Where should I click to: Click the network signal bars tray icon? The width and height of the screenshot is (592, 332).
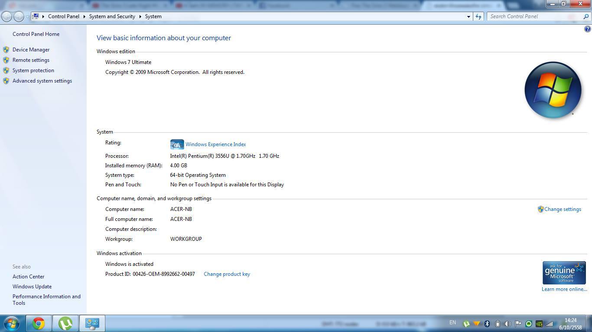550,324
